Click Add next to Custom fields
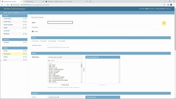 tap(25, 19)
